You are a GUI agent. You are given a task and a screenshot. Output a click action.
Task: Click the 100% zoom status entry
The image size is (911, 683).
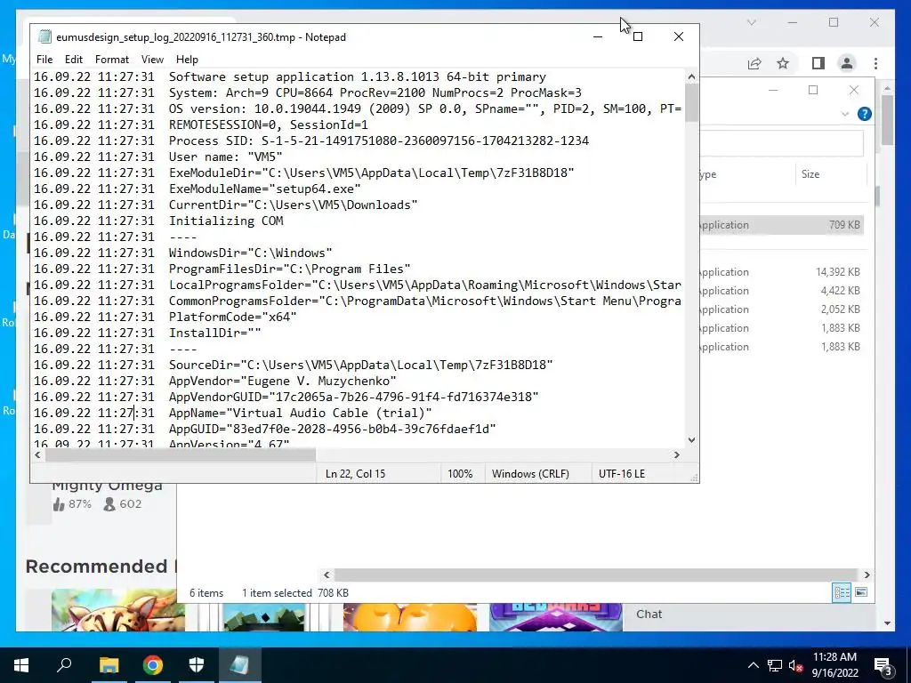pyautogui.click(x=460, y=473)
